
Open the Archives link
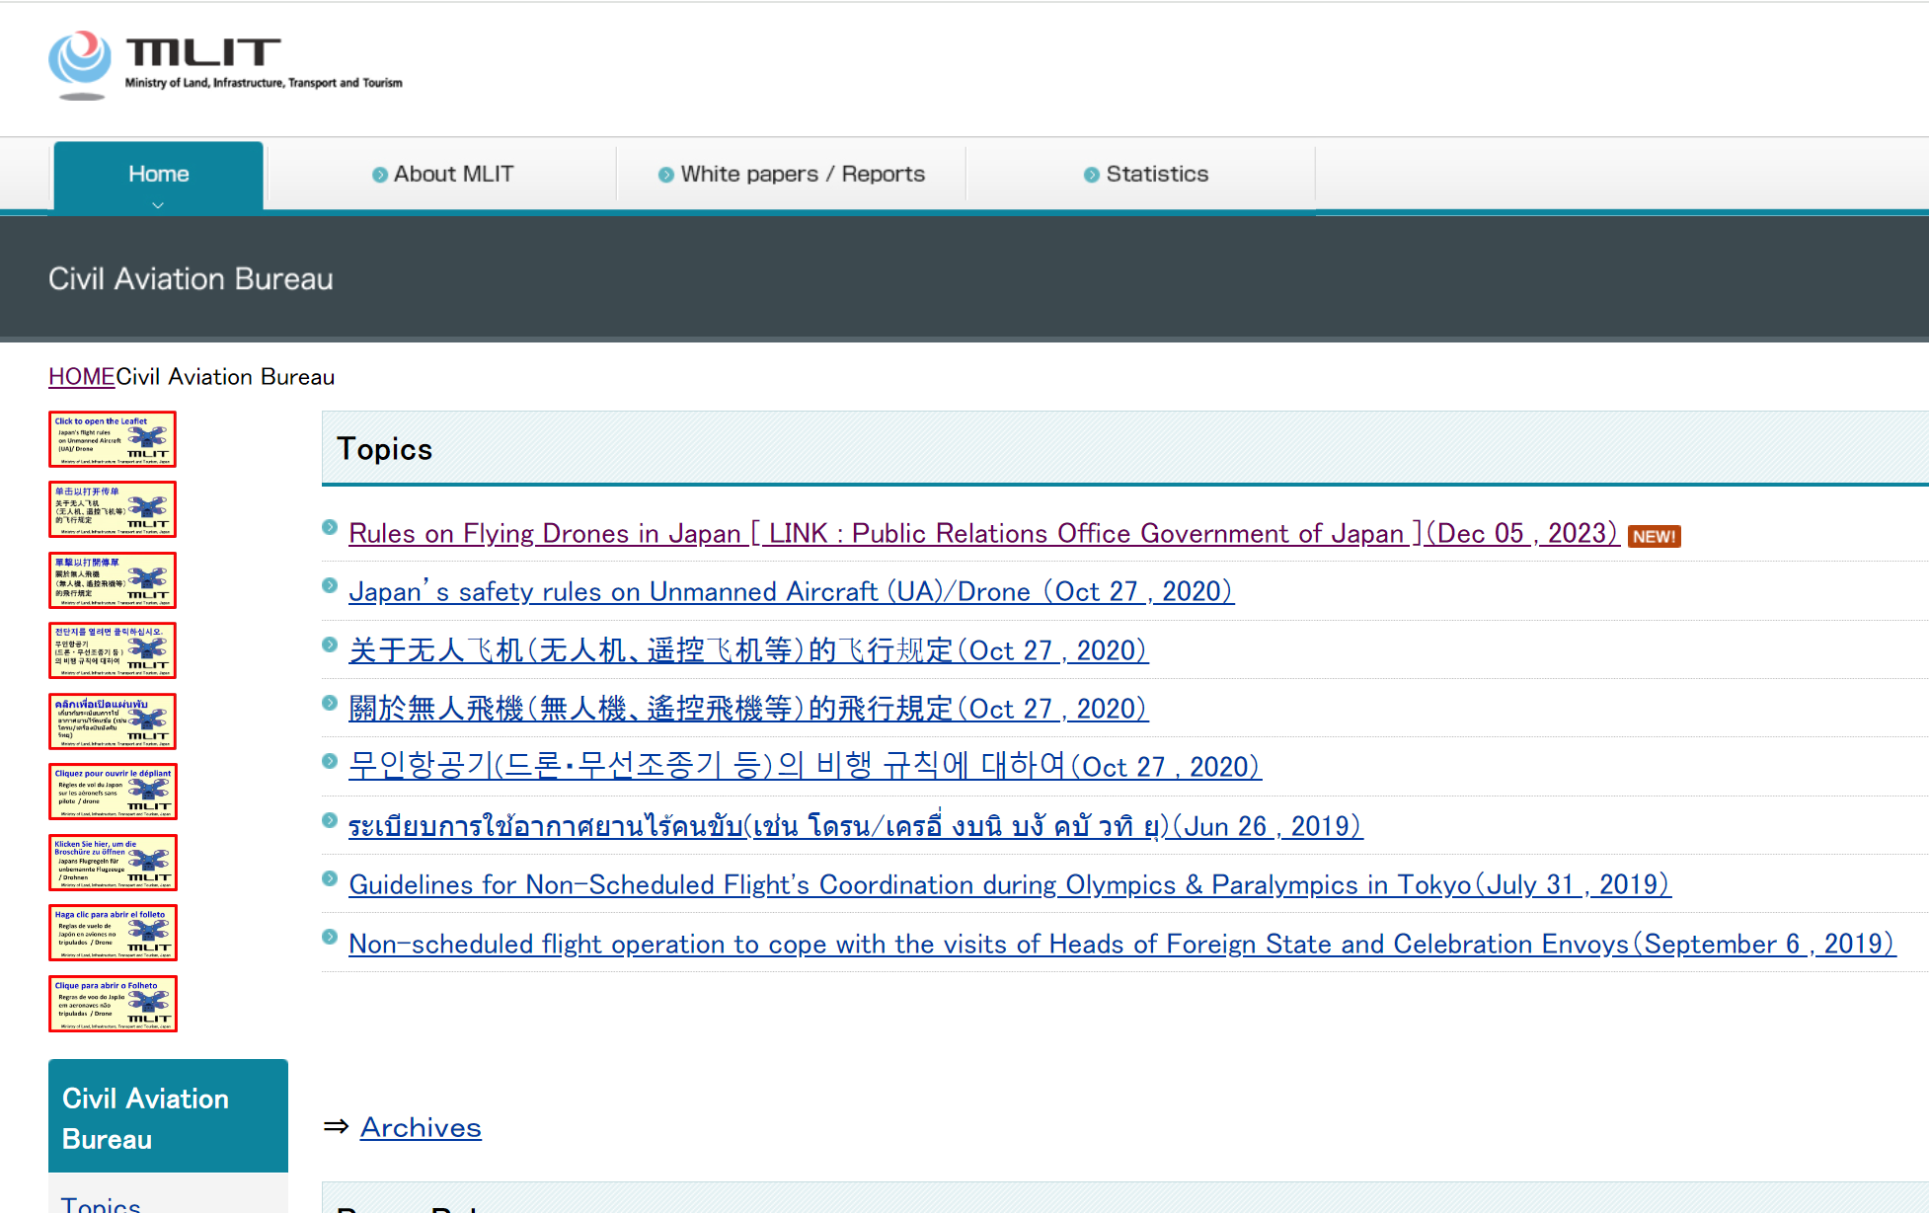[x=421, y=1128]
